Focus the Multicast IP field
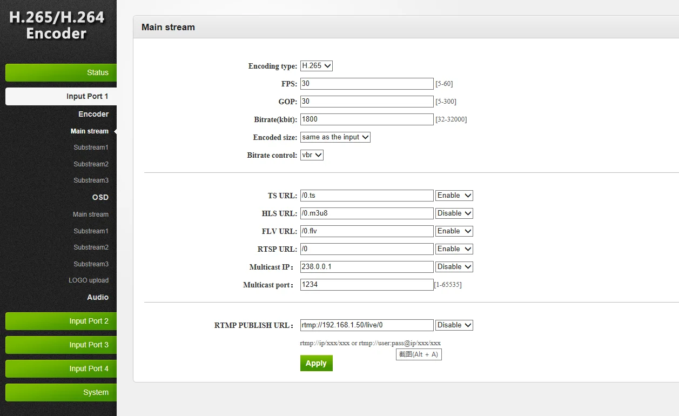Viewport: 679px width, 416px height. coord(367,267)
